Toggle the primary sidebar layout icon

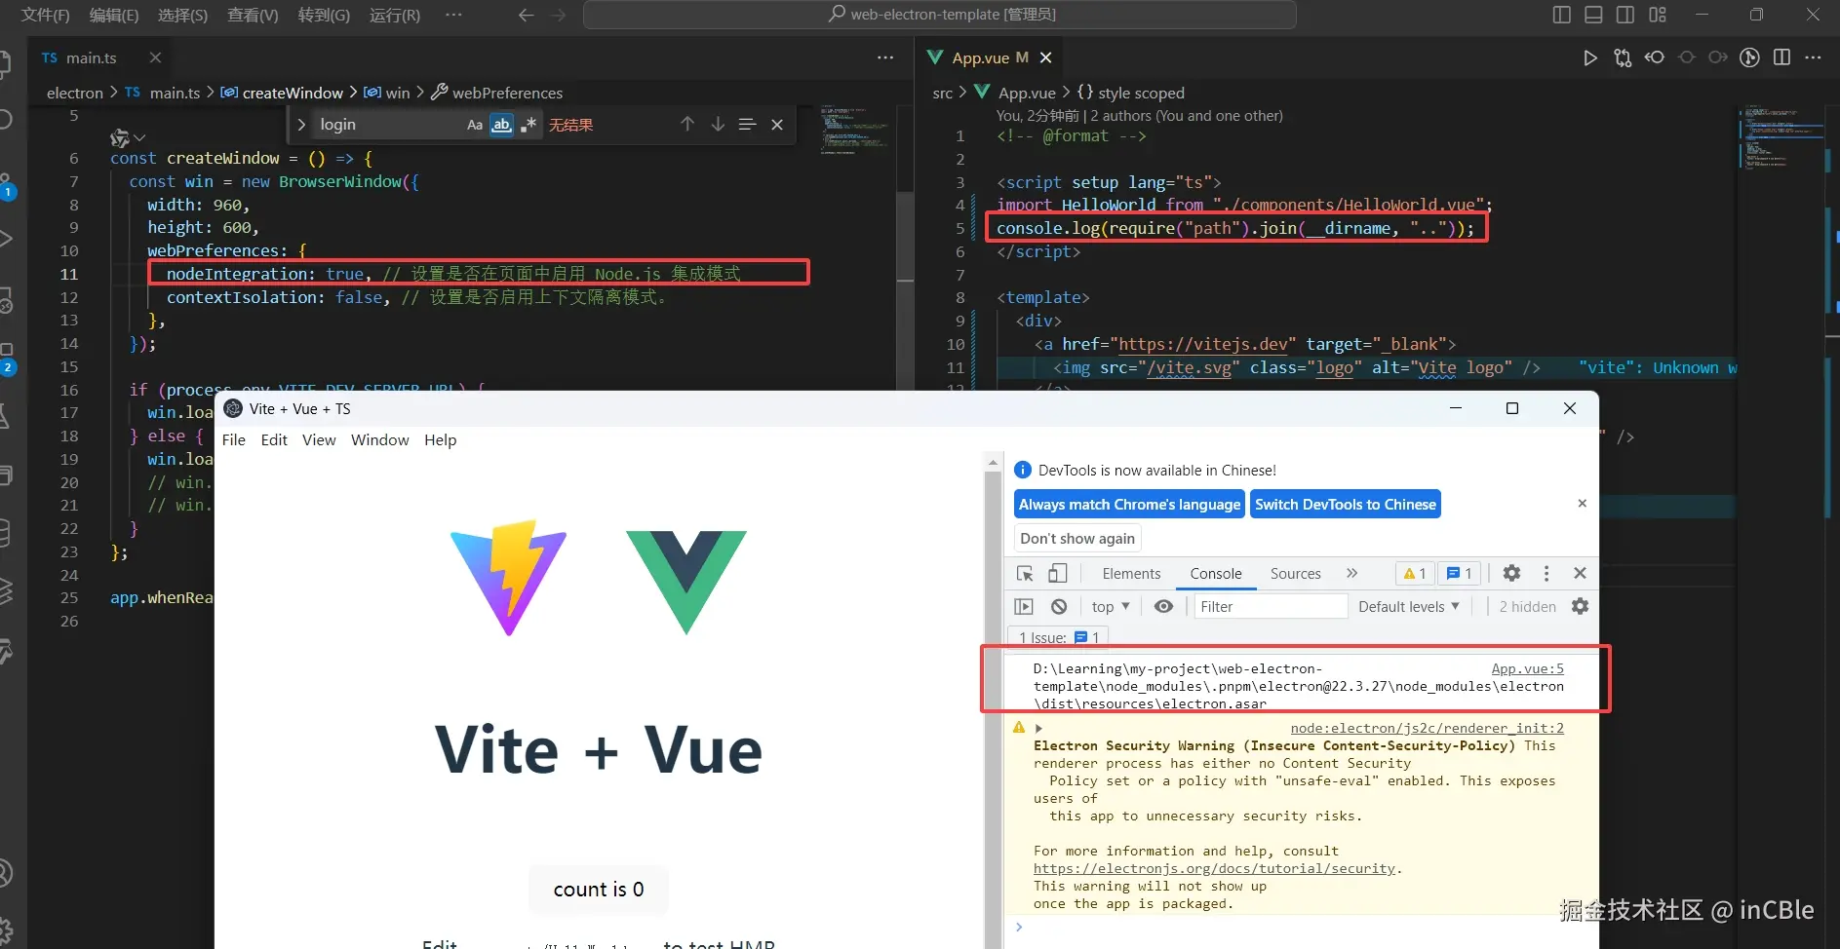pos(1562,15)
